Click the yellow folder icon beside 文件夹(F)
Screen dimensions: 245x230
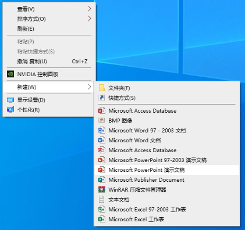(102, 88)
